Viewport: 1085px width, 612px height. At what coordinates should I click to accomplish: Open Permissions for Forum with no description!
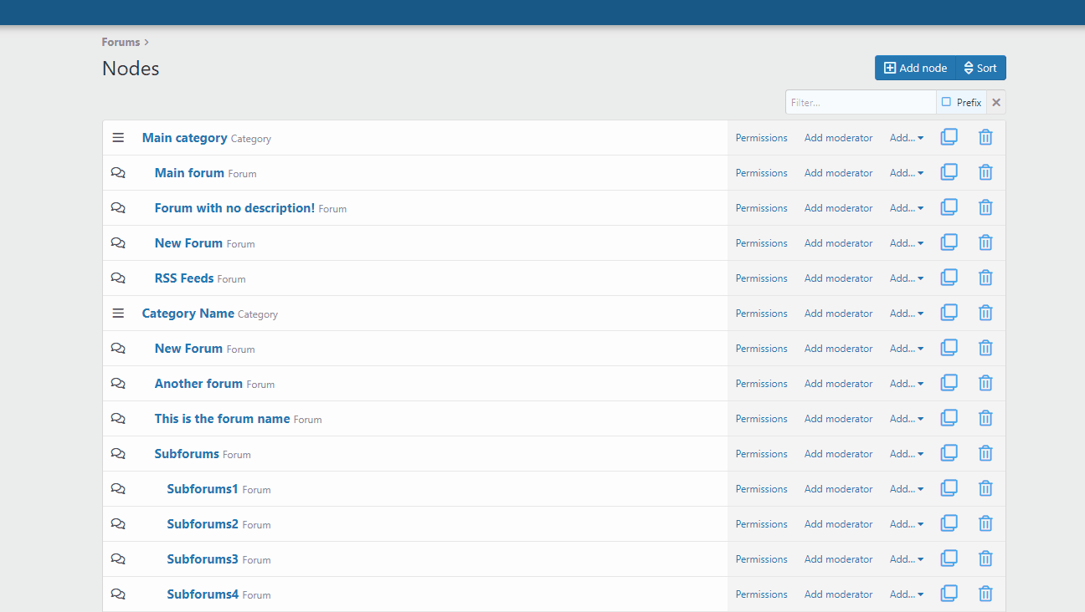pos(761,208)
